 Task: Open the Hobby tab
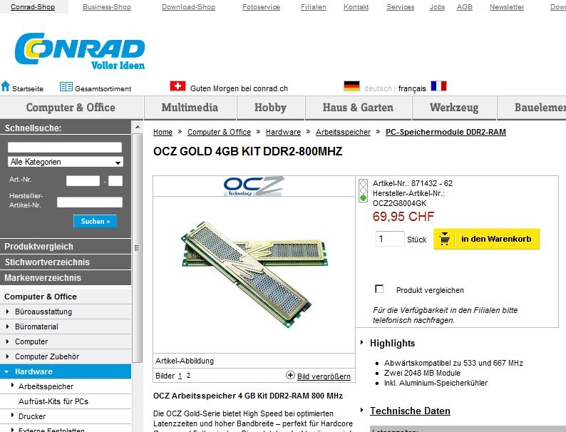click(271, 108)
